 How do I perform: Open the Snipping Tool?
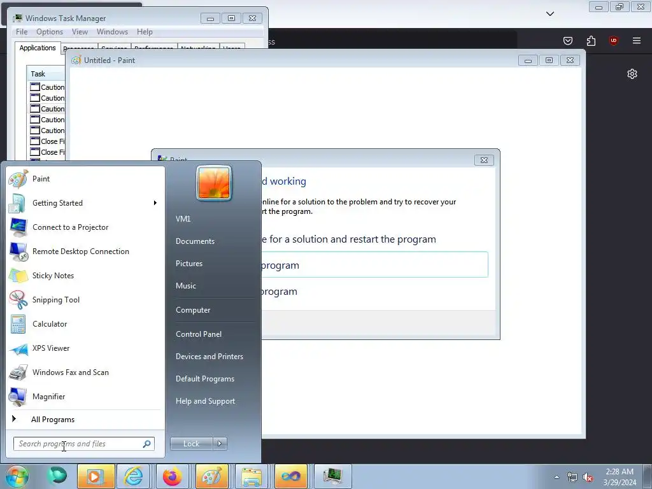(x=85, y=300)
